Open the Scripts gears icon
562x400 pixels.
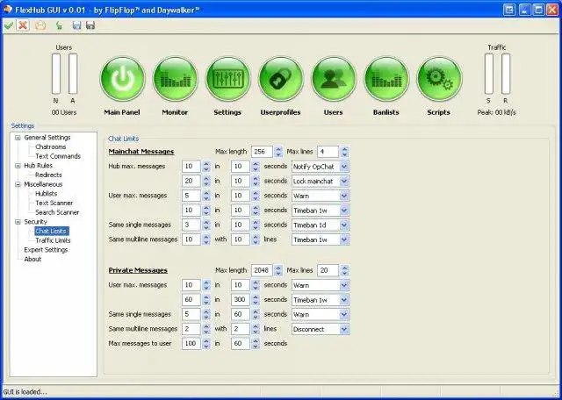click(439, 79)
